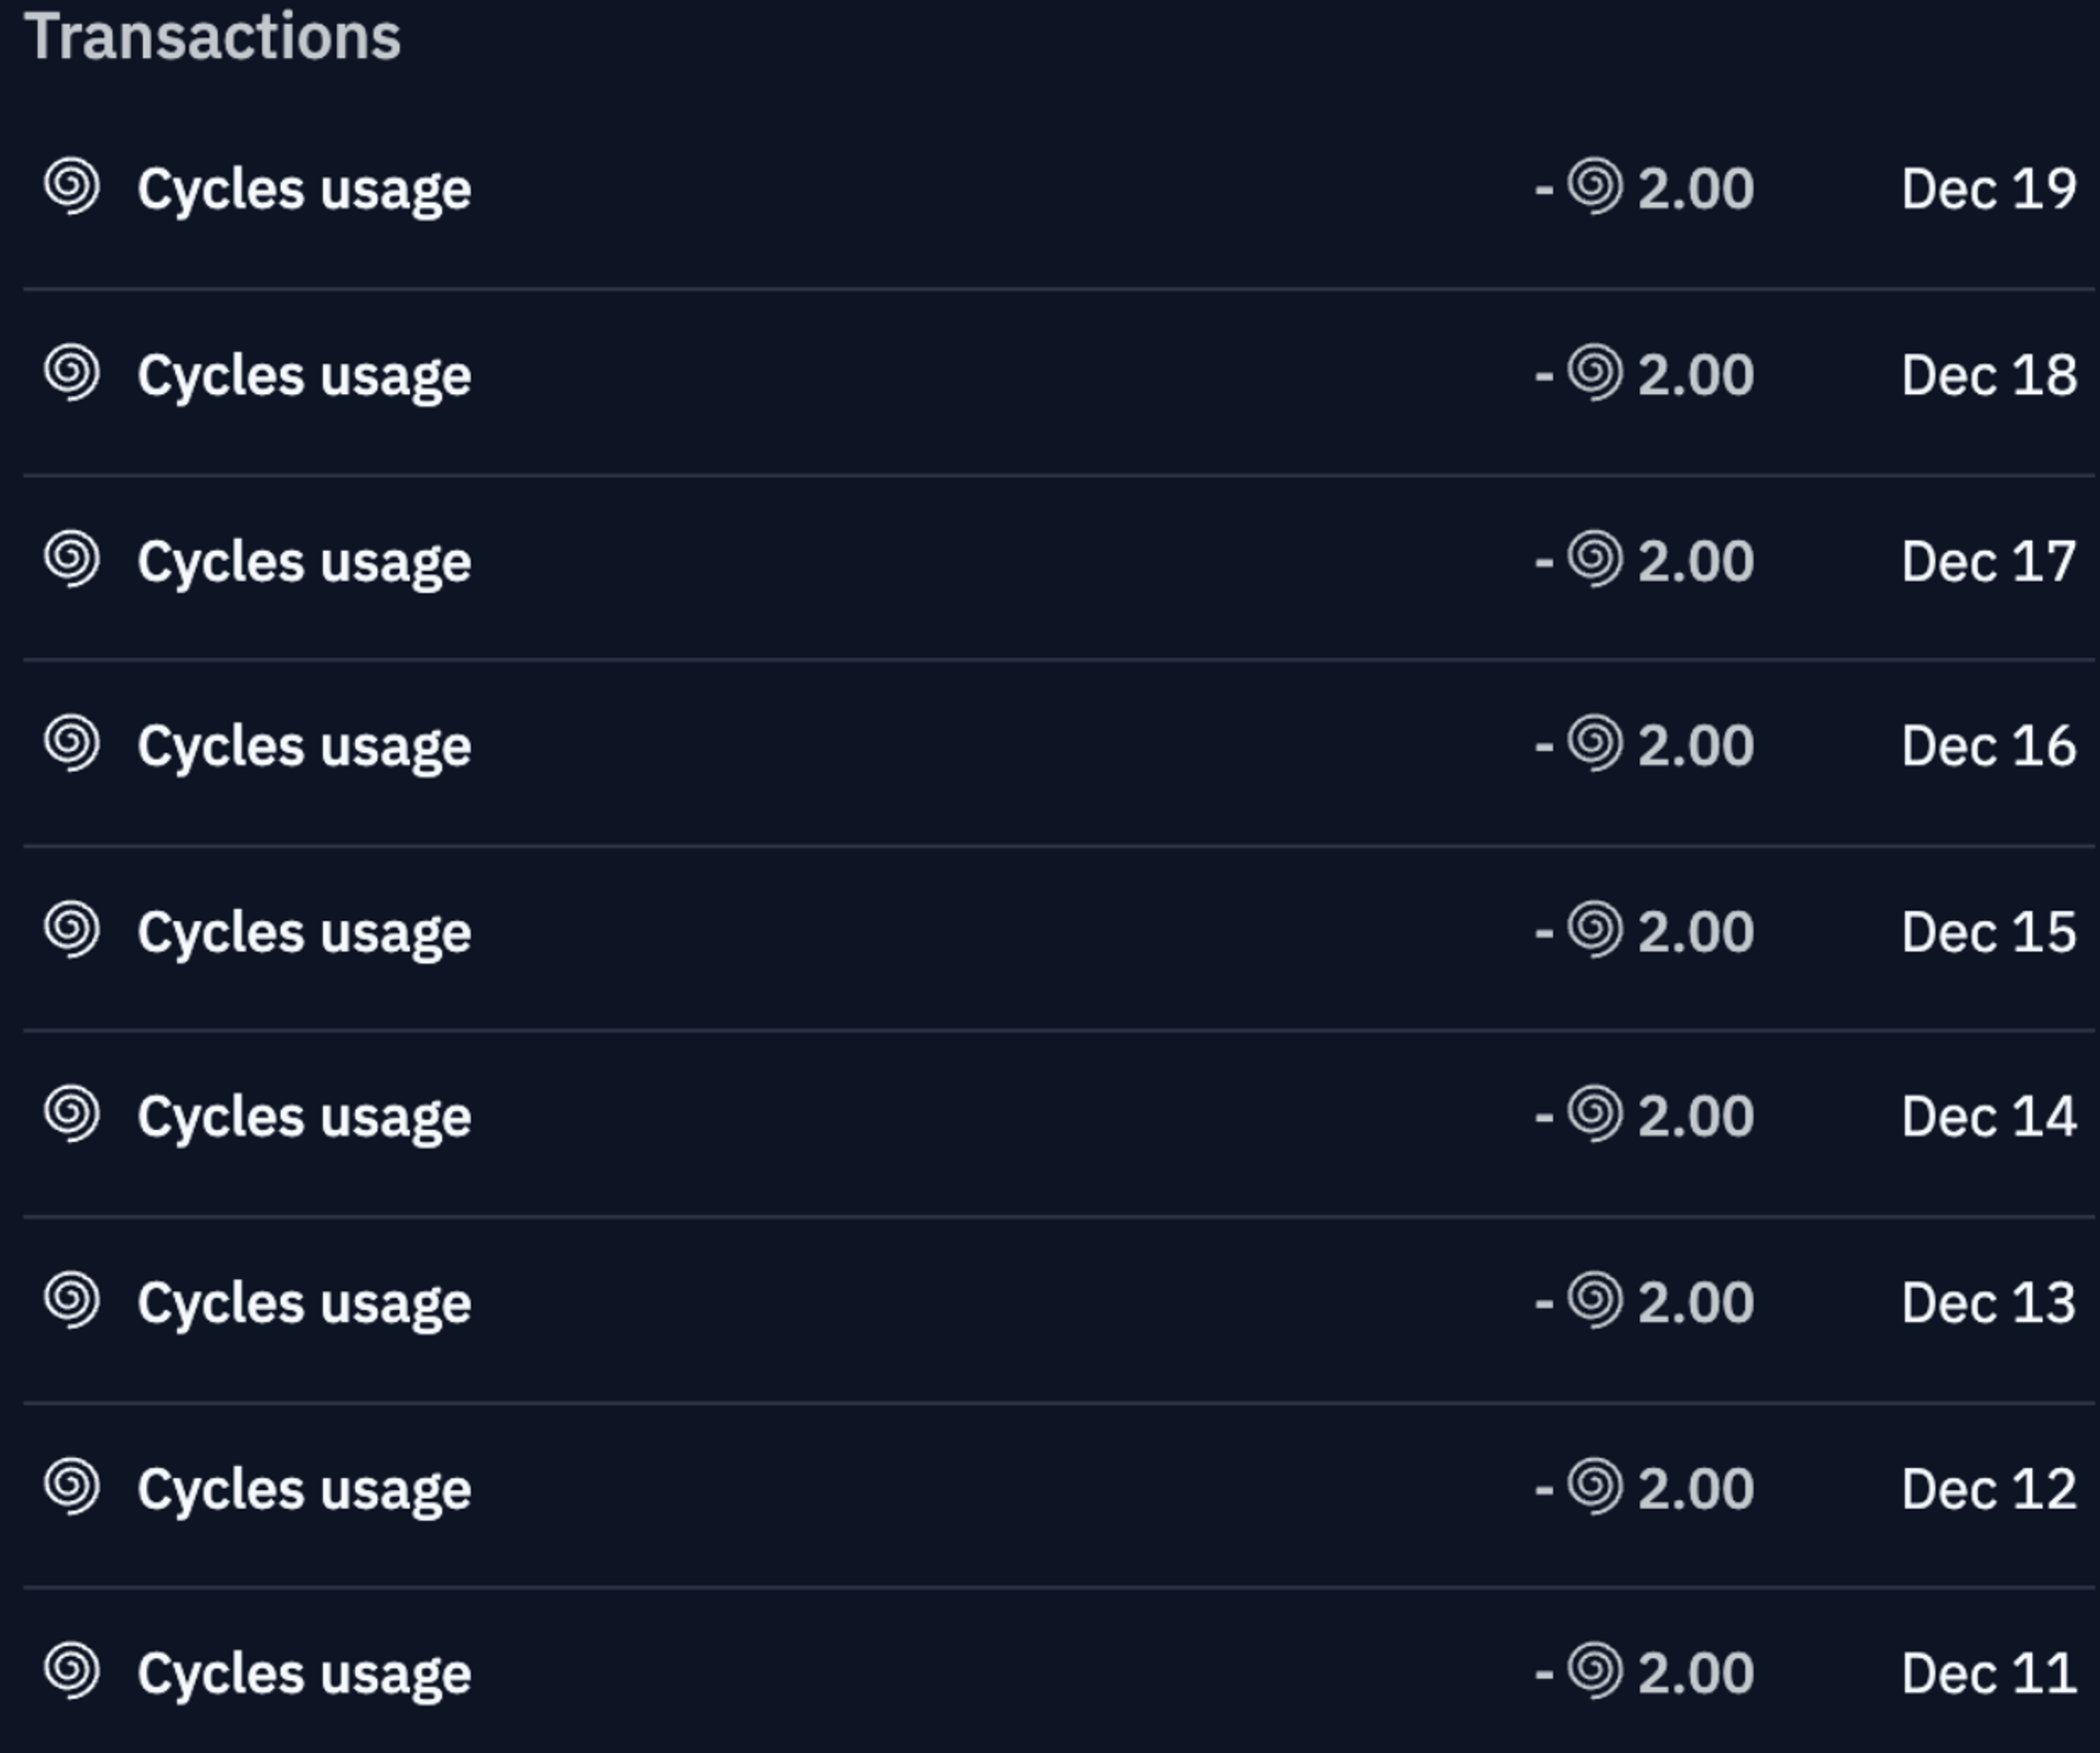The image size is (2100, 1753).
Task: Click the cycles spiral icon beside Dec 16 row
Action: pyautogui.click(x=72, y=744)
